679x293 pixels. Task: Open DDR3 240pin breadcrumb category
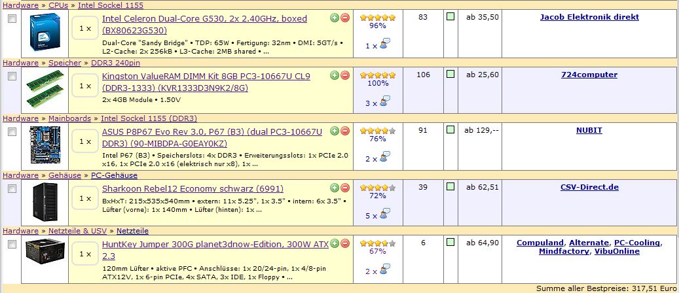pos(115,63)
